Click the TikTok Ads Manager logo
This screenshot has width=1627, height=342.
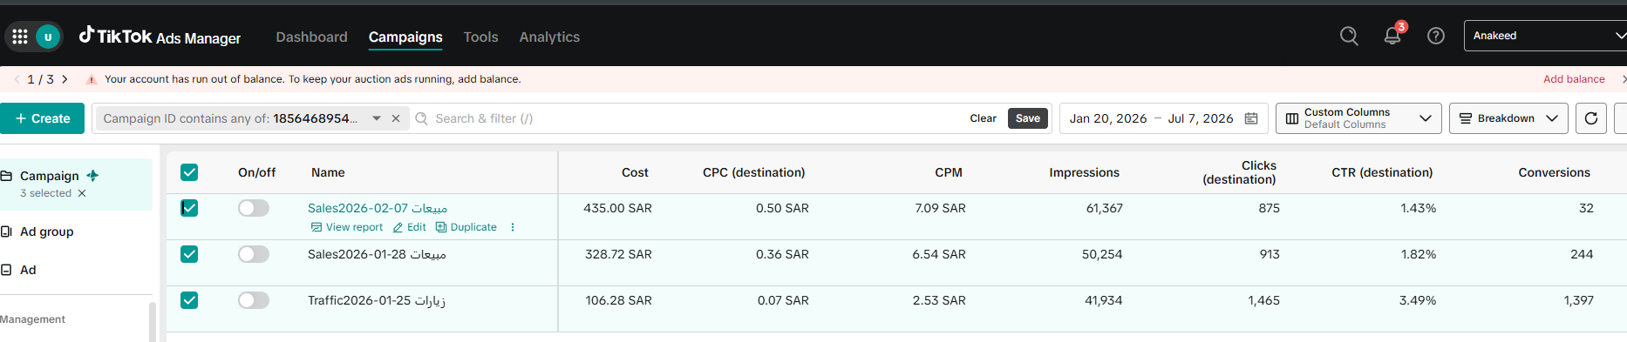click(x=160, y=37)
